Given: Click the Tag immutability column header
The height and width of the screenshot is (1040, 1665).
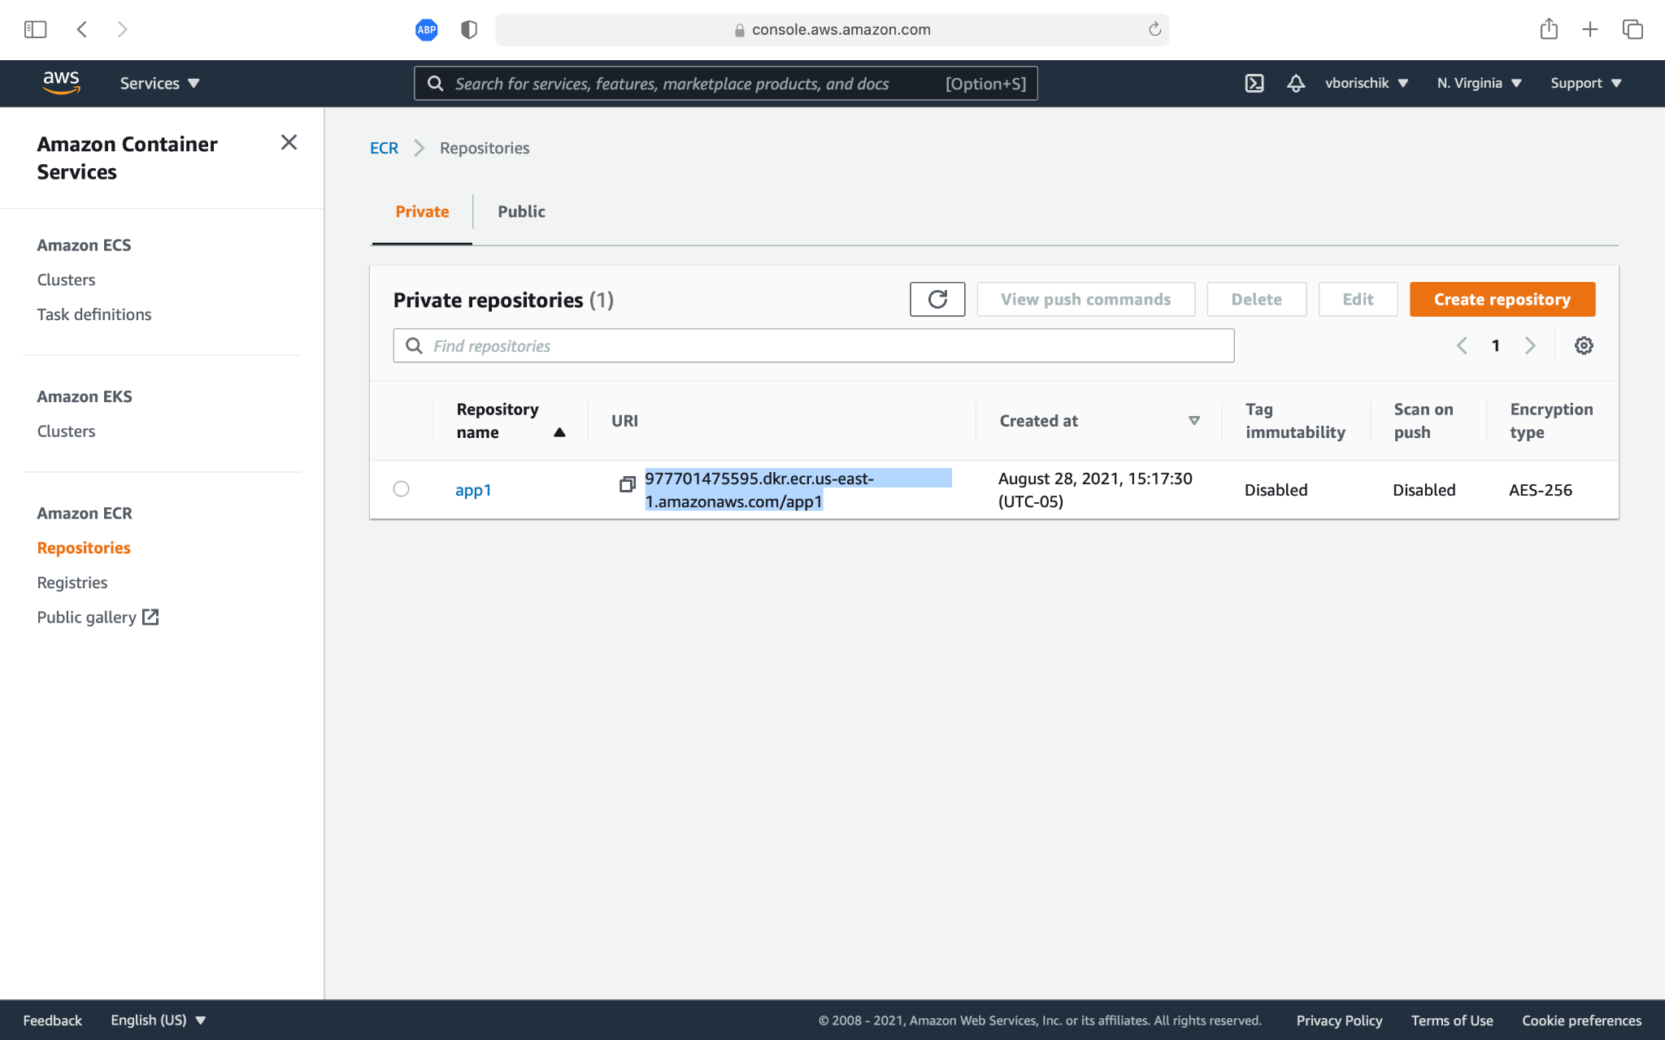Looking at the screenshot, I should click(1295, 421).
